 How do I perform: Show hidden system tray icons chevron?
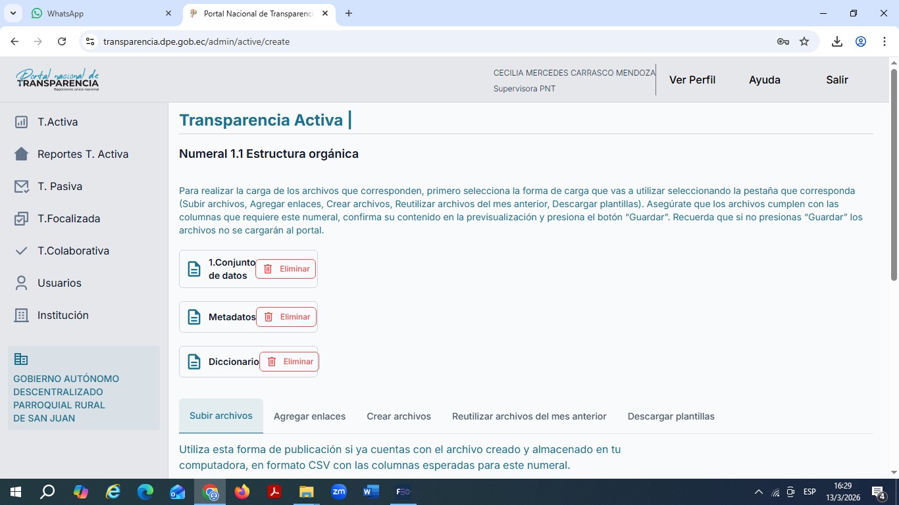pyautogui.click(x=758, y=492)
